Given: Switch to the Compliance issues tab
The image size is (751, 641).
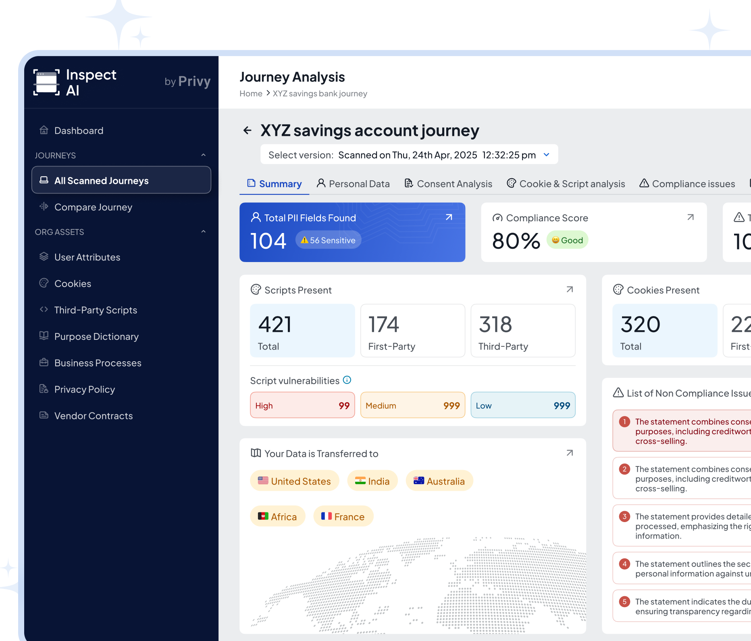Looking at the screenshot, I should (x=687, y=184).
